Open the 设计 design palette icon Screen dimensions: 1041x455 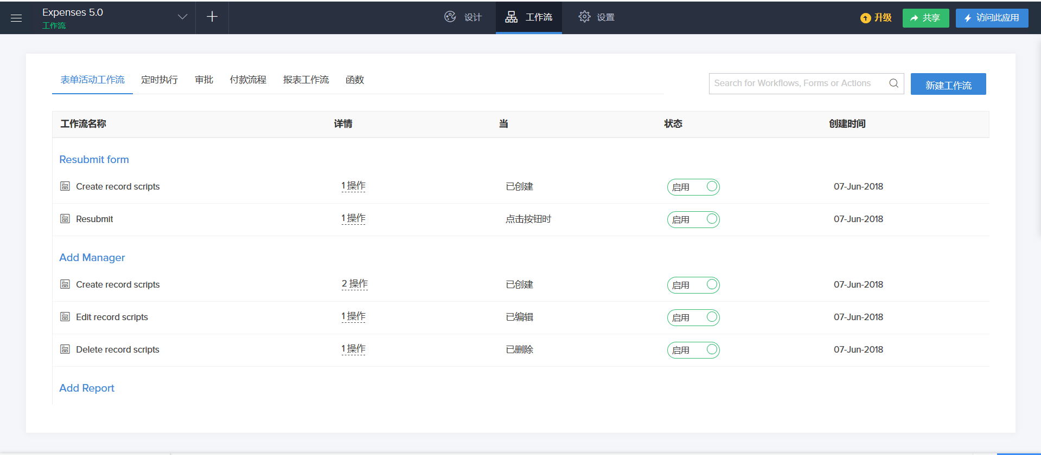(450, 17)
